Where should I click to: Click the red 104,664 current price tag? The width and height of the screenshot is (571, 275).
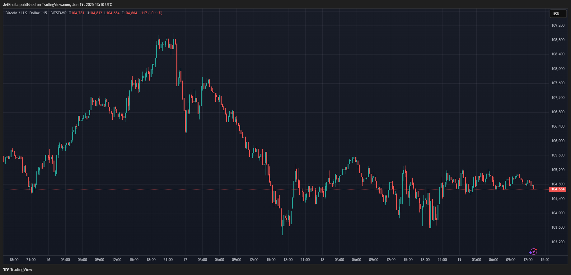557,189
